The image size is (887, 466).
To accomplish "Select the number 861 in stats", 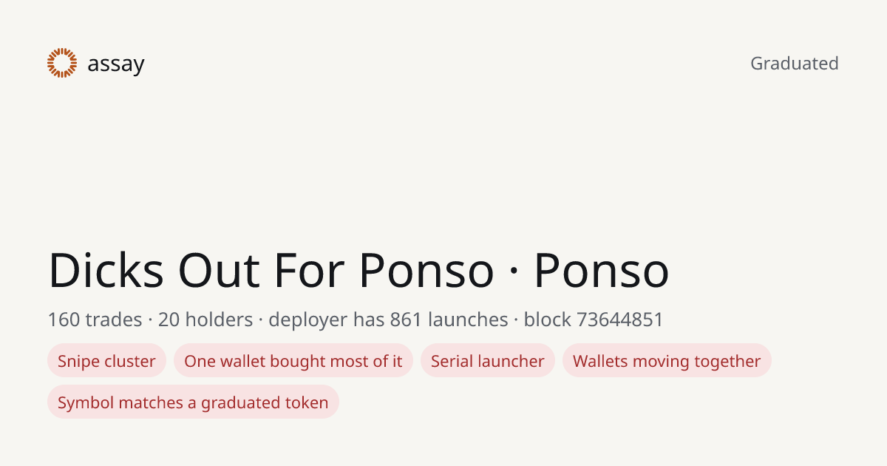I will [x=406, y=320].
